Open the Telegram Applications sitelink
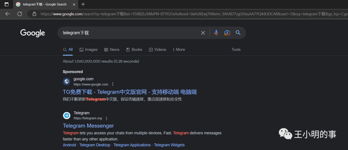The width and height of the screenshot is (348, 150). coord(132,145)
